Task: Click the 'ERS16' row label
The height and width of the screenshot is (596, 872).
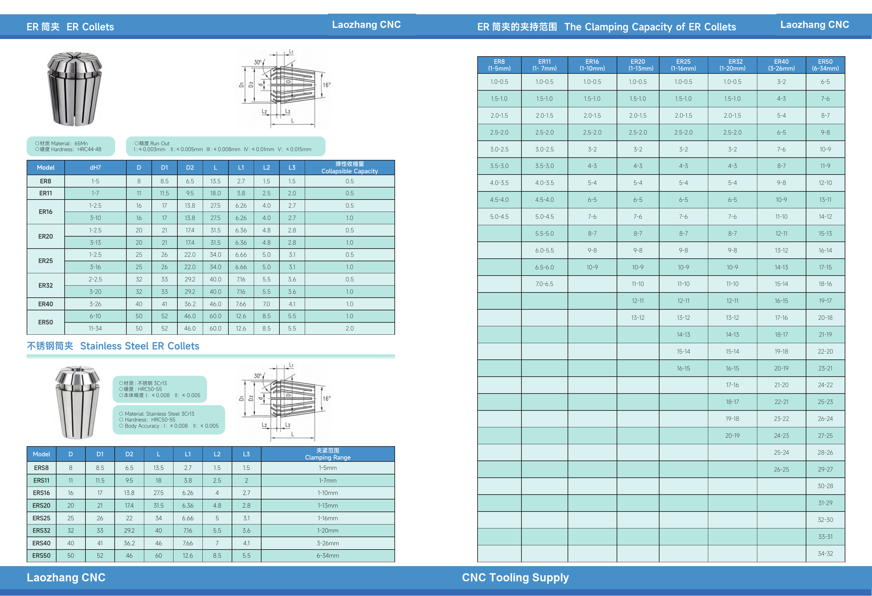Action: click(x=42, y=493)
